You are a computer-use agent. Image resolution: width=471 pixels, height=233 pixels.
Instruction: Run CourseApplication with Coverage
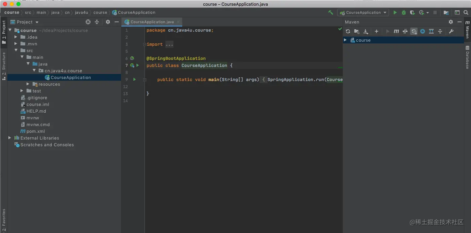413,12
